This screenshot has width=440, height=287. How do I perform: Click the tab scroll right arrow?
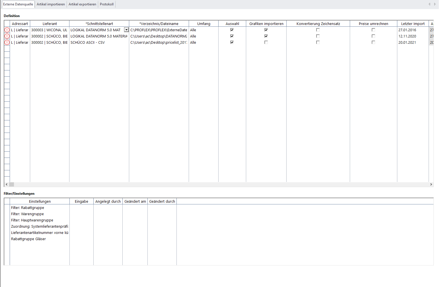point(435,4)
